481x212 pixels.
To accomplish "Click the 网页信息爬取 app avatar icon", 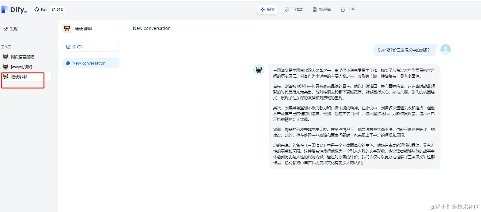I will 5,57.
